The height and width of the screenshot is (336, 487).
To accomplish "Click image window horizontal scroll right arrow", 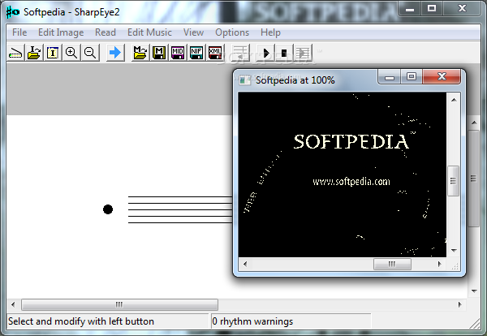I will click(439, 264).
